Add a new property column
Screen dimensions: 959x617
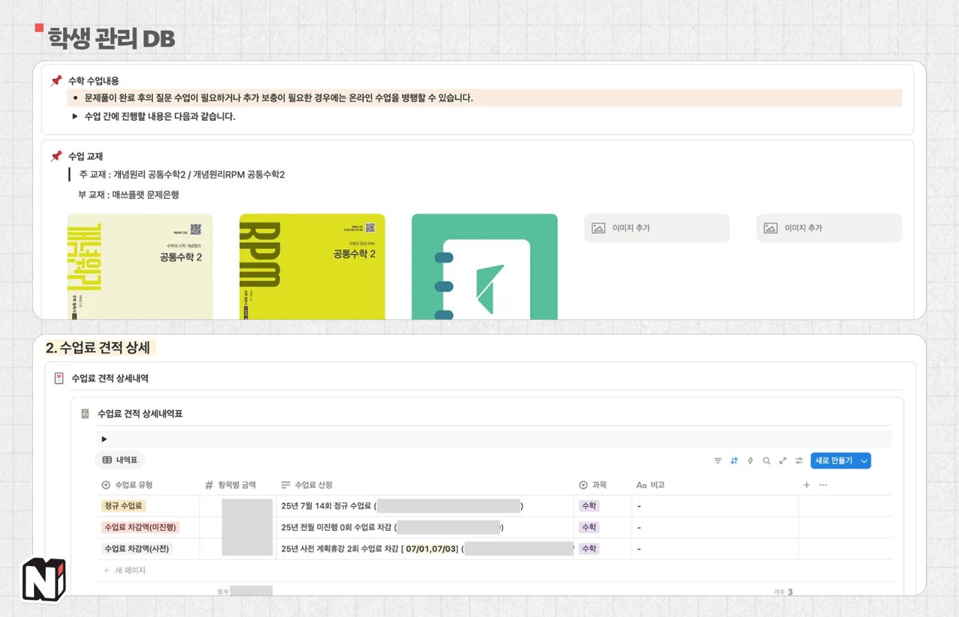coord(806,485)
